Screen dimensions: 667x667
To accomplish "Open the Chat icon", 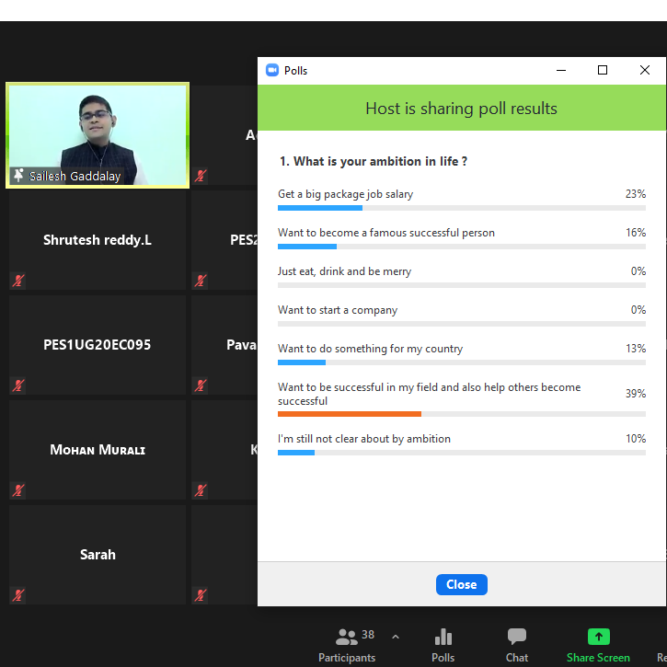I will tap(517, 637).
